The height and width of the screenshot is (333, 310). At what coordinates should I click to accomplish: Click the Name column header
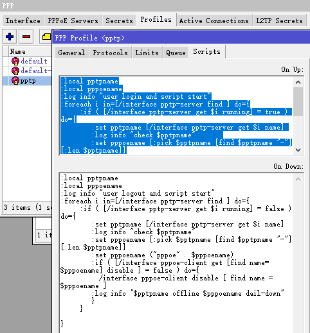(30, 51)
